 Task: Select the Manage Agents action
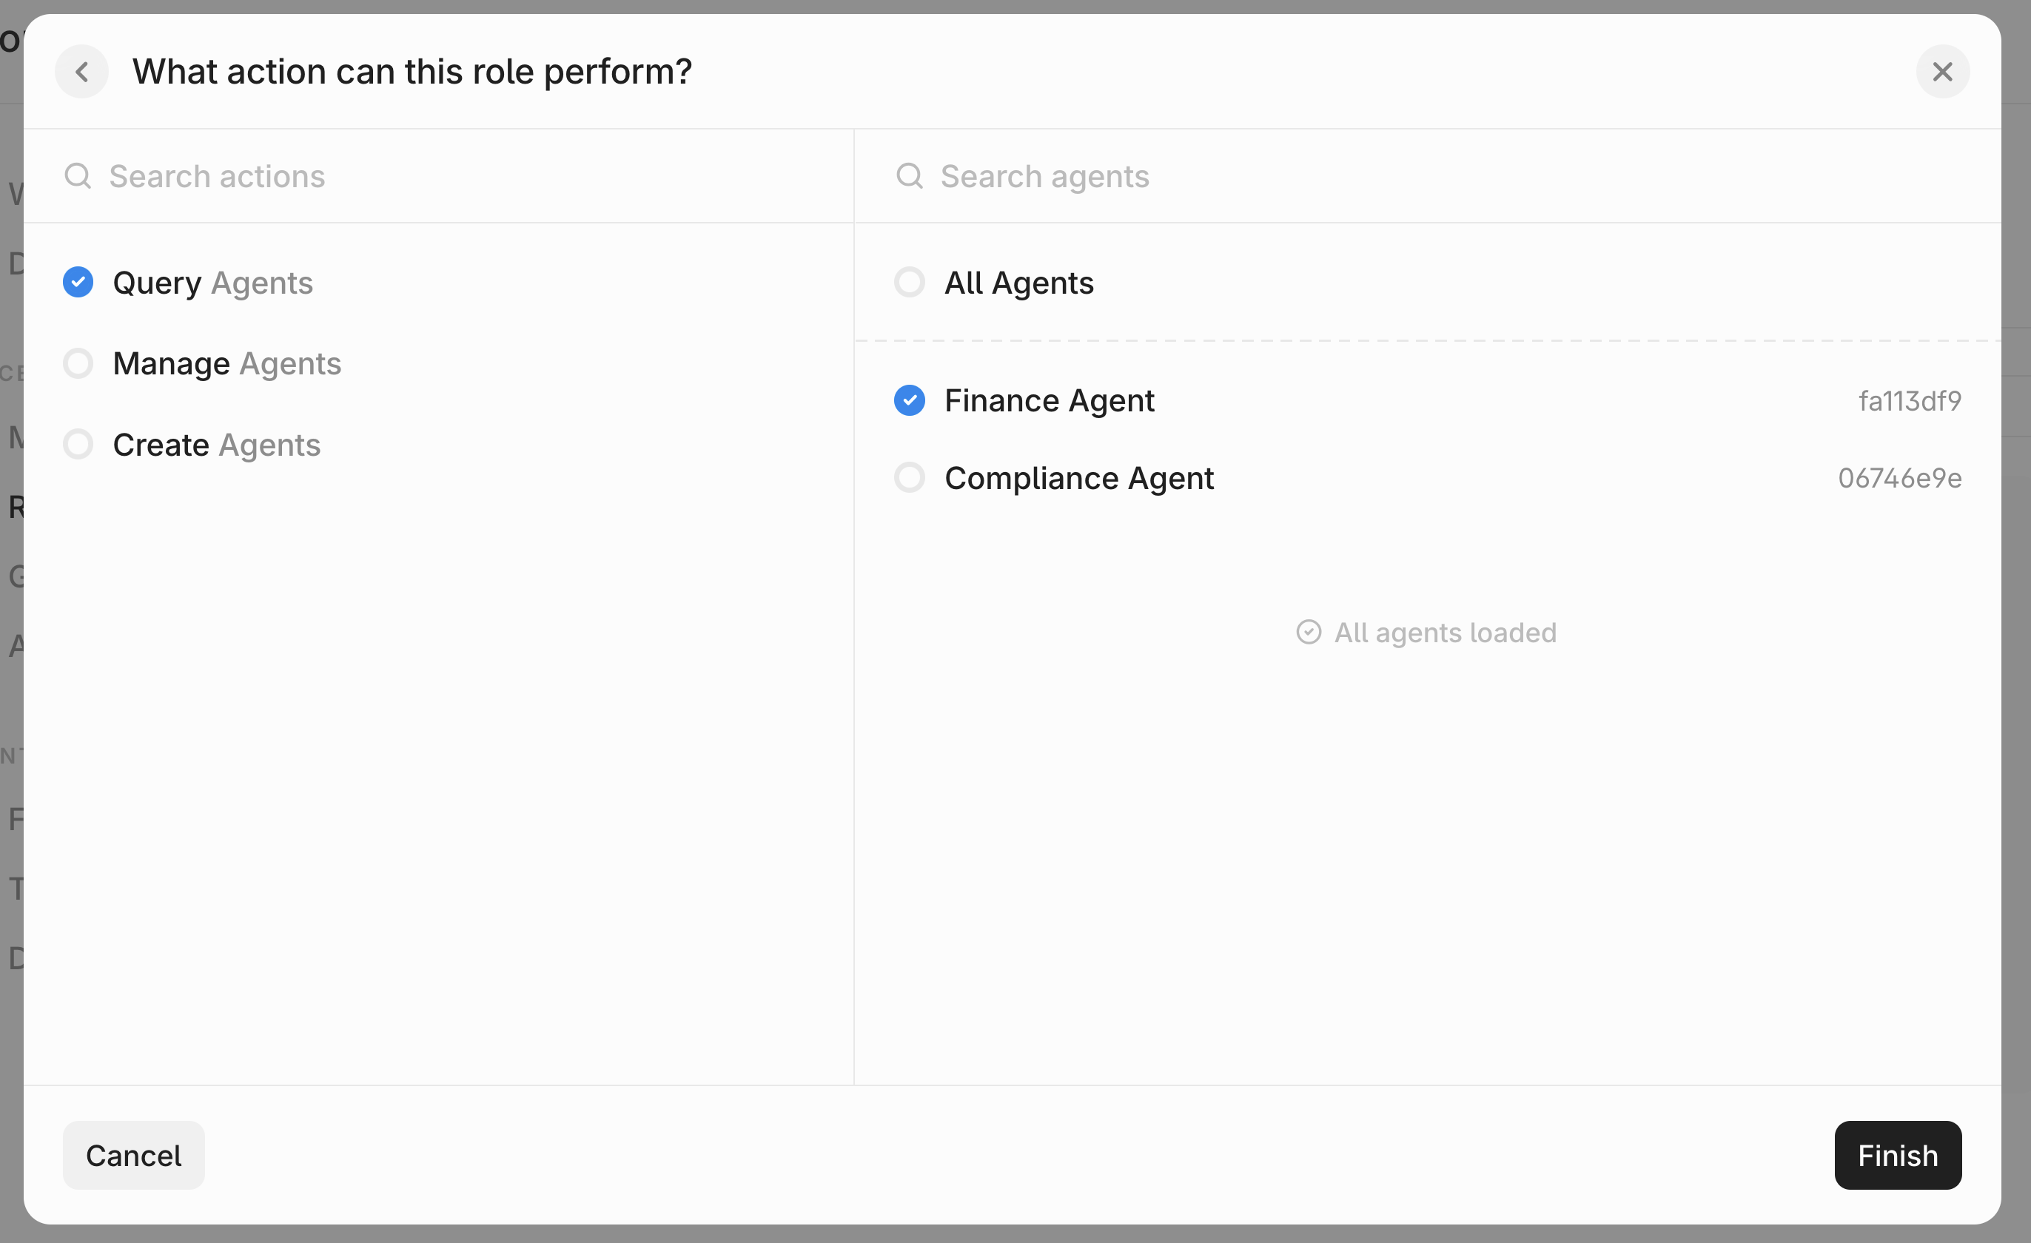[x=78, y=363]
